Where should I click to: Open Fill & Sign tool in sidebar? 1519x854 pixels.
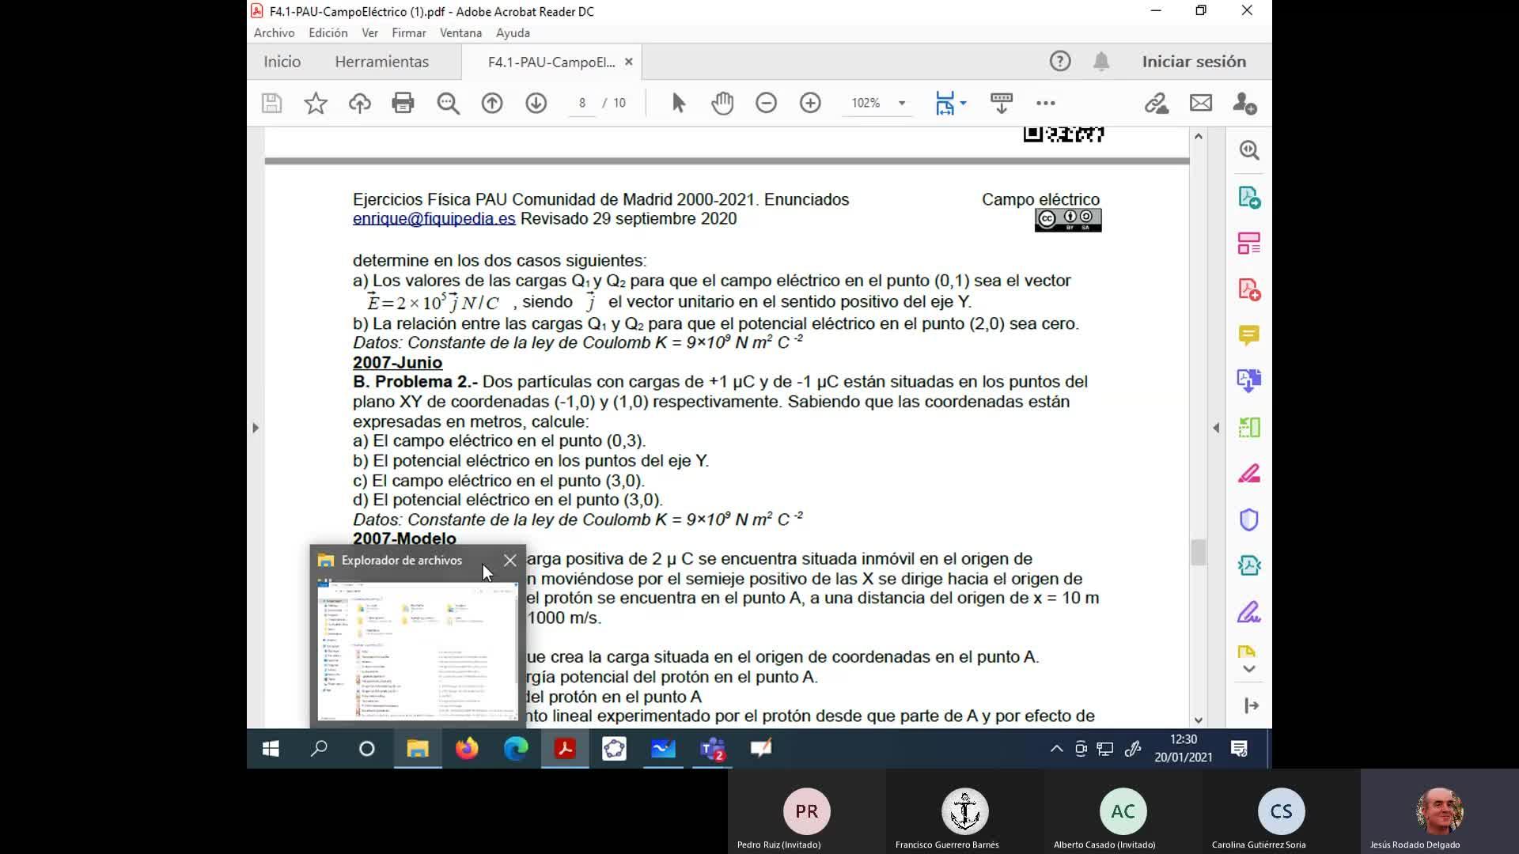pos(1248,612)
